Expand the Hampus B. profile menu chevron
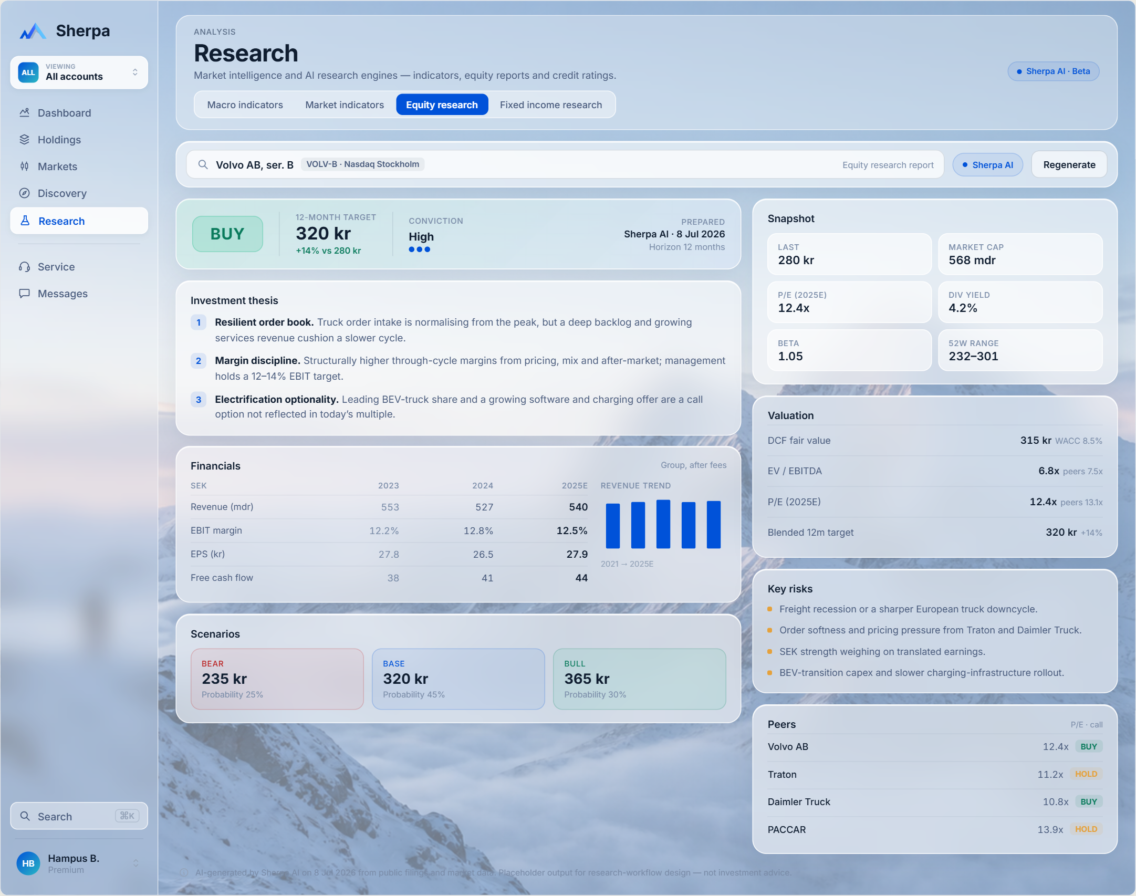 point(136,863)
